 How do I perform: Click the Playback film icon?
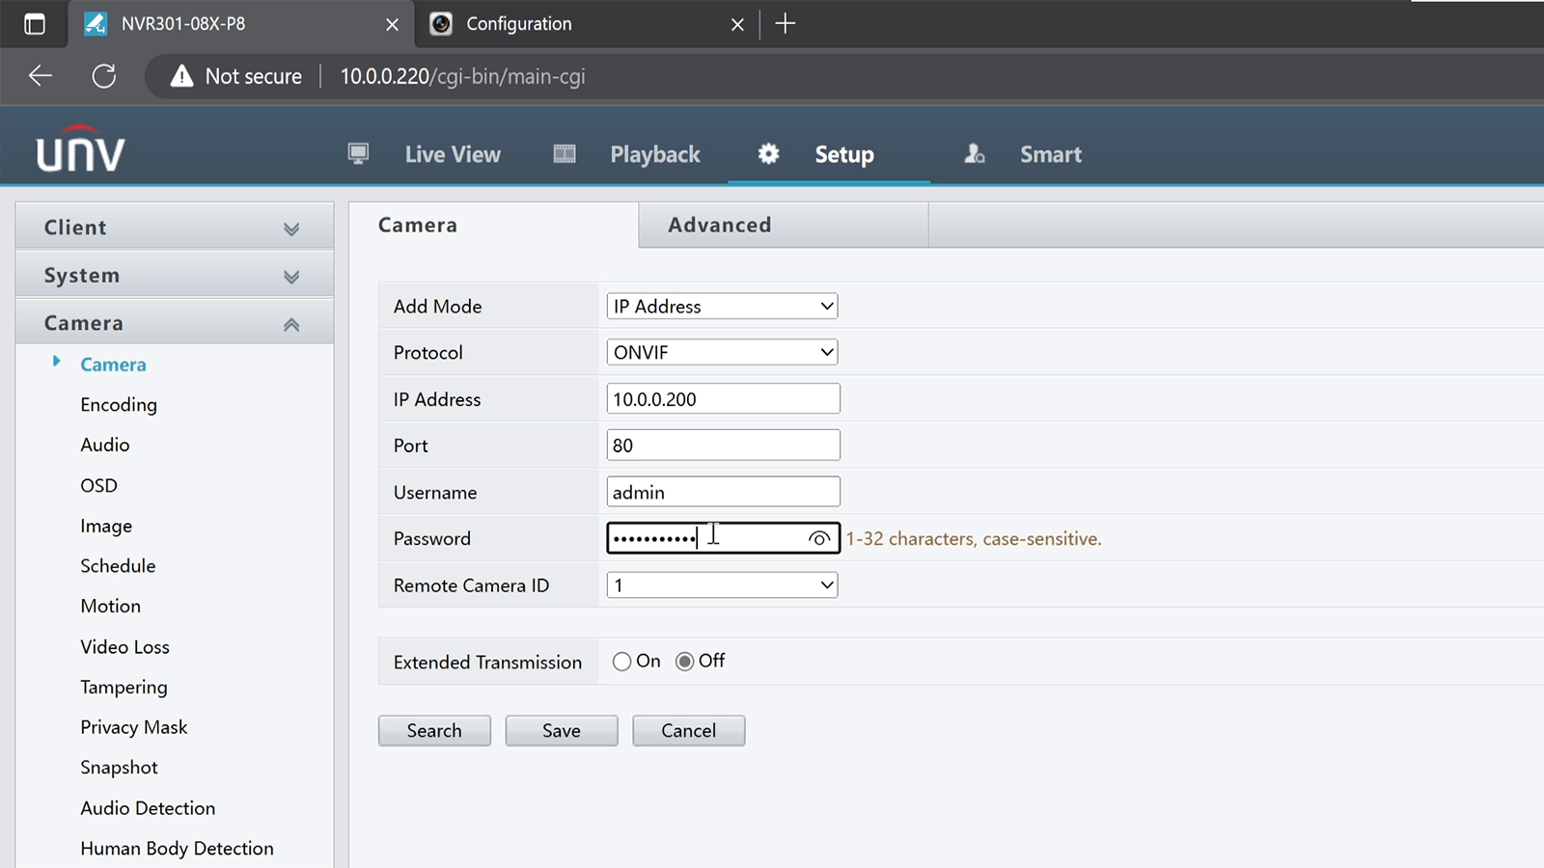(565, 153)
